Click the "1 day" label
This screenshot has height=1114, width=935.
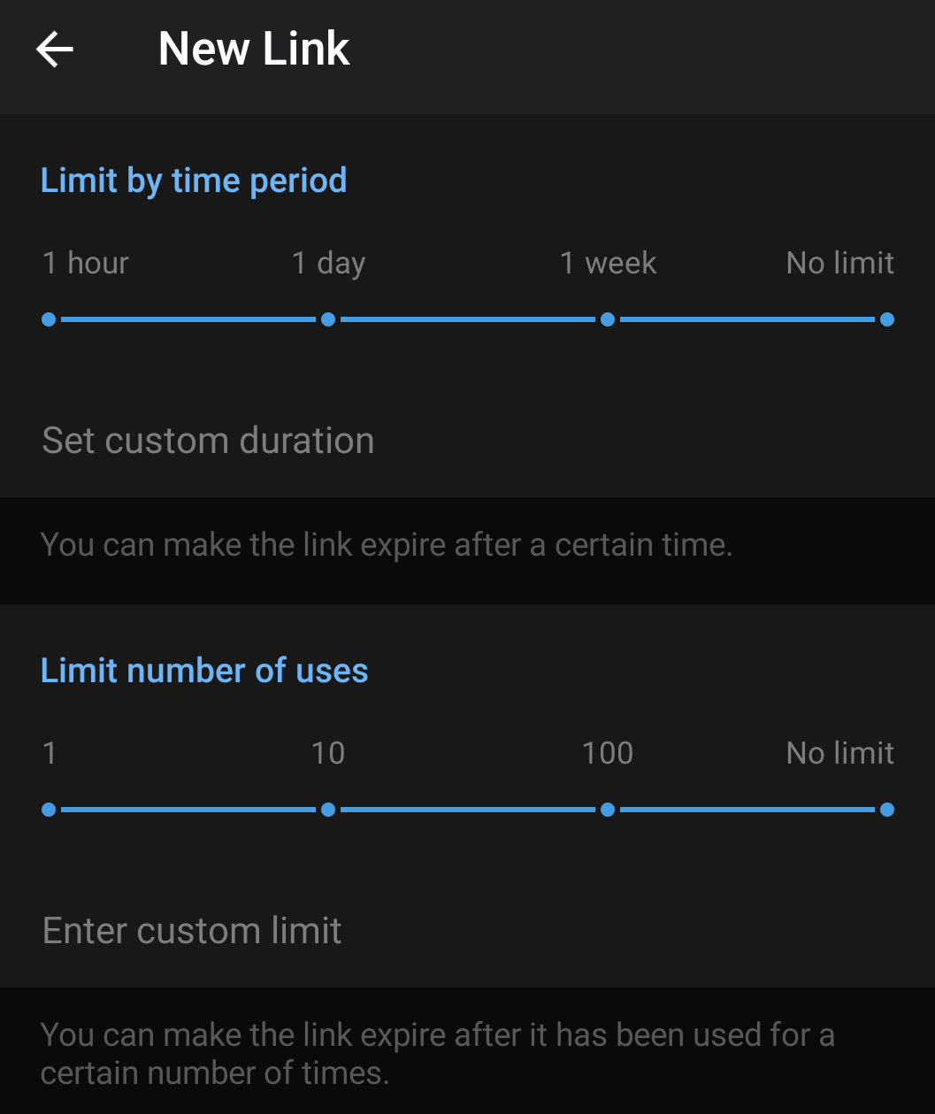[329, 263]
